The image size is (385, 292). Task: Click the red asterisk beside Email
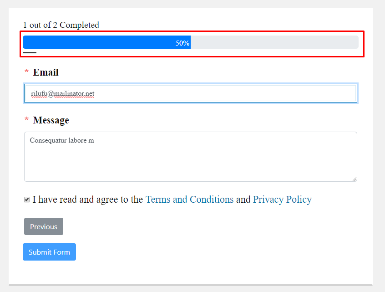pos(27,72)
